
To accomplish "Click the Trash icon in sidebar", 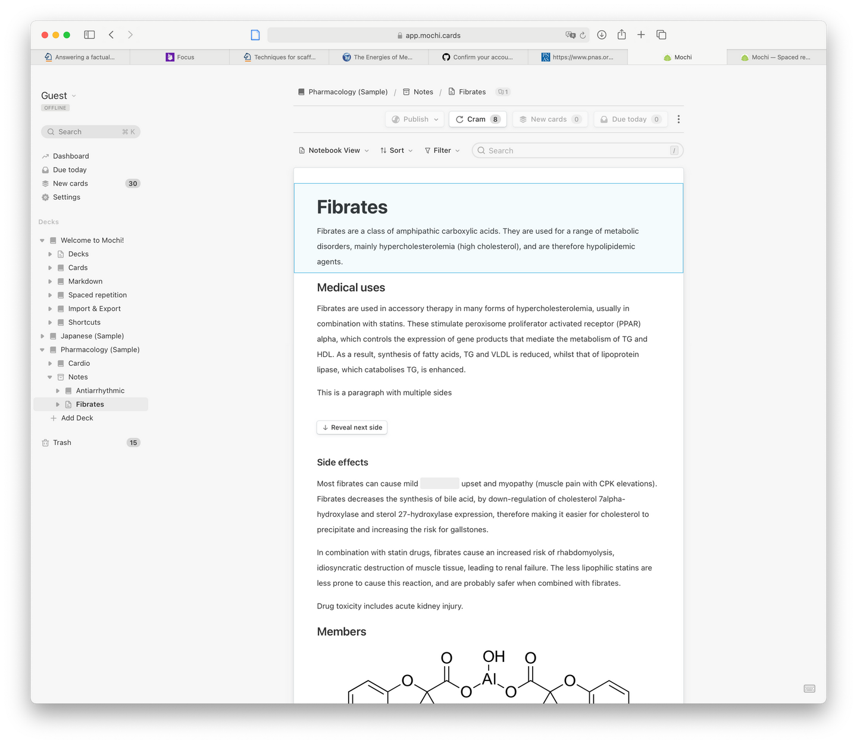I will (45, 442).
